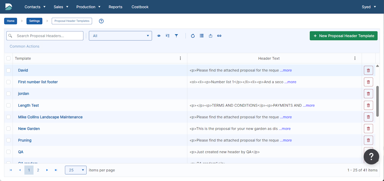Tick the select-all checkbox in header
Viewport: 384px width, 181px height.
[x=8, y=58]
